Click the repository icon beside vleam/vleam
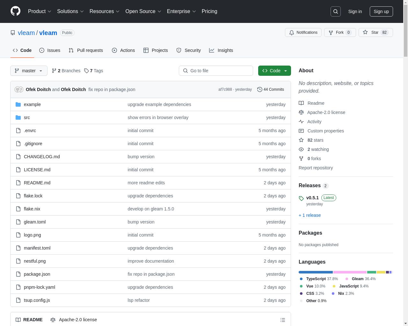 (x=13, y=33)
